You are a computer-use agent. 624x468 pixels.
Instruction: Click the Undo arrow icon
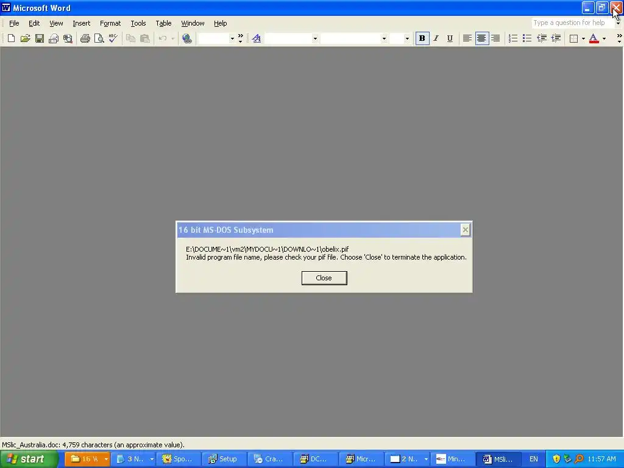[x=163, y=38]
